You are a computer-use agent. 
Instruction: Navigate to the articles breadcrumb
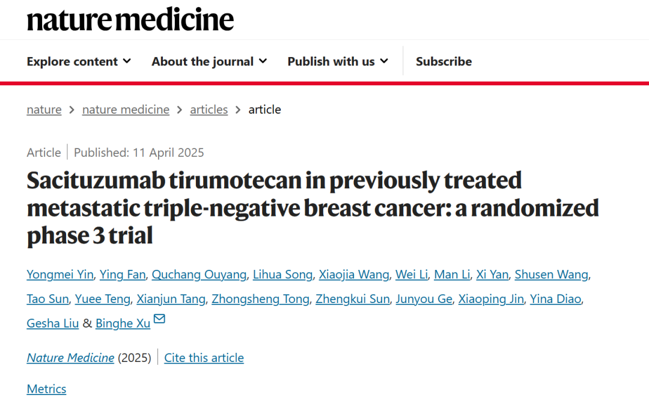click(209, 109)
